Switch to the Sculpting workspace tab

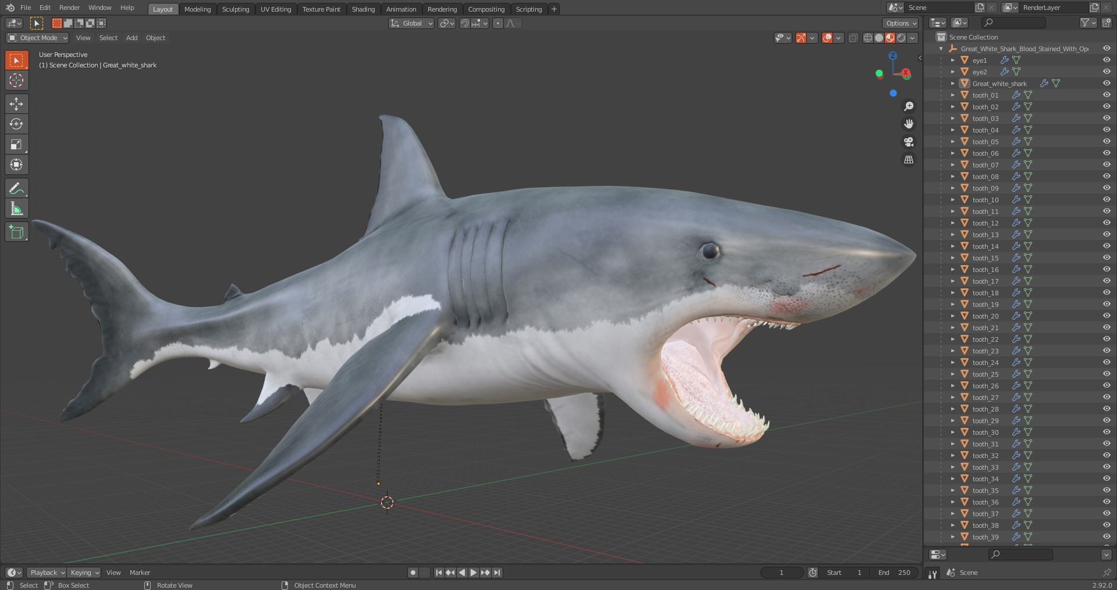point(236,9)
